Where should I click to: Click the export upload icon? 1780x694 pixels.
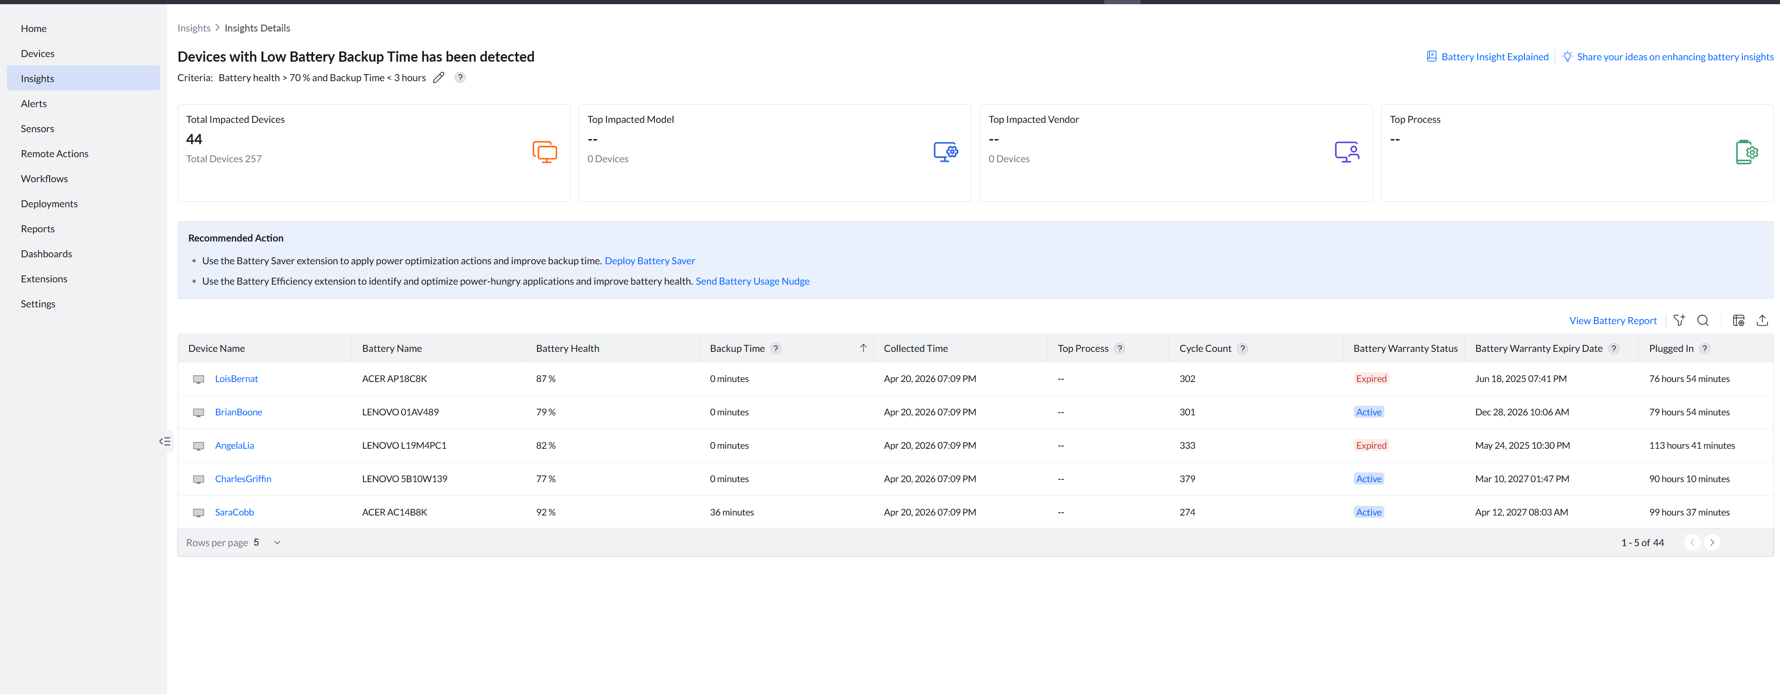click(x=1762, y=320)
